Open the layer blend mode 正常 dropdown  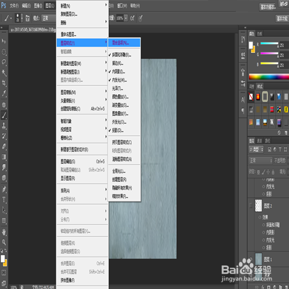[x=260, y=160]
